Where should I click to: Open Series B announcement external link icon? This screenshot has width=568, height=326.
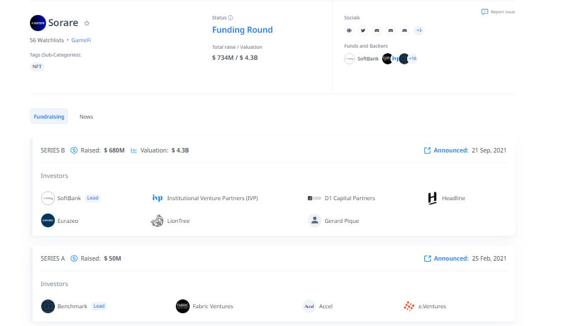[428, 150]
